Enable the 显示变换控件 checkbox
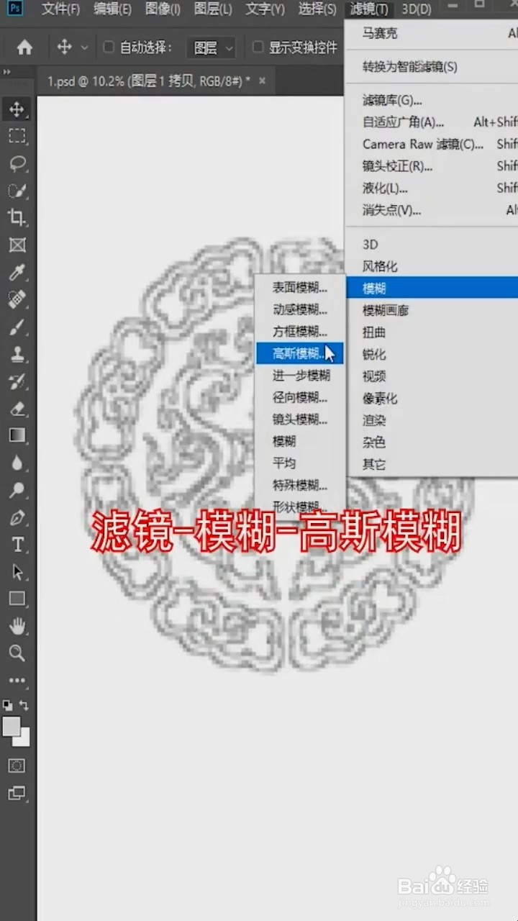The image size is (518, 921). point(258,47)
